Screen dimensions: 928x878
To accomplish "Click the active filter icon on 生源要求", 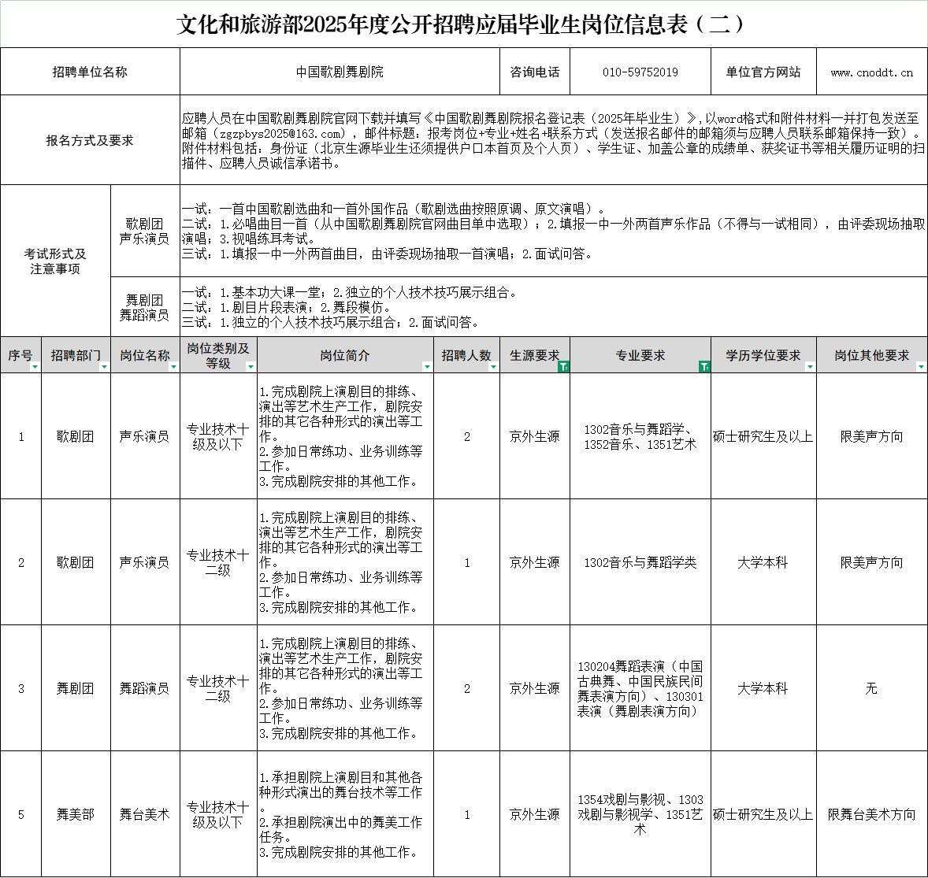I will 563,367.
